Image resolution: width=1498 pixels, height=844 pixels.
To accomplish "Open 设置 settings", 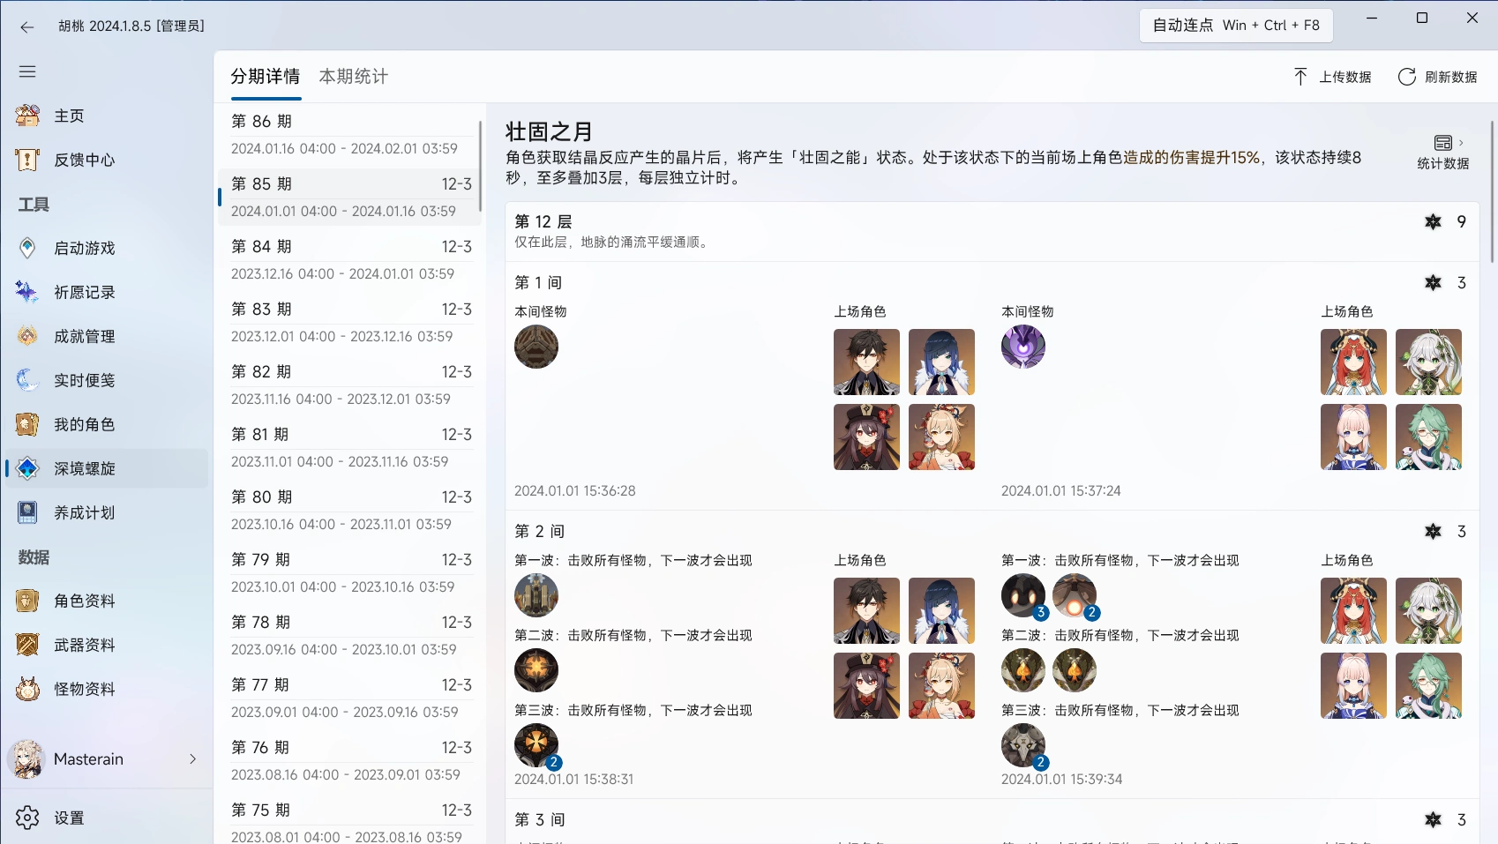I will tap(106, 818).
